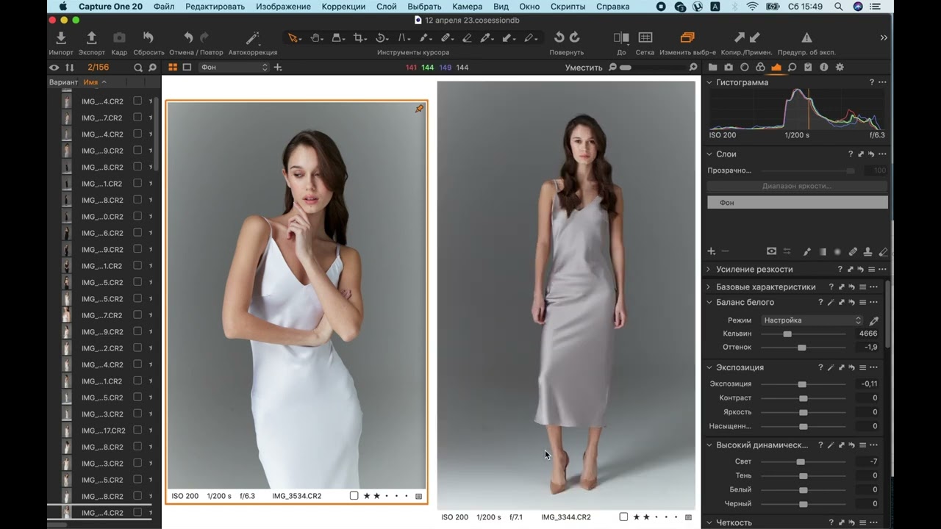The width and height of the screenshot is (941, 529).
Task: Tick the checkbox under image IMG_3534.CR2
Action: point(354,496)
